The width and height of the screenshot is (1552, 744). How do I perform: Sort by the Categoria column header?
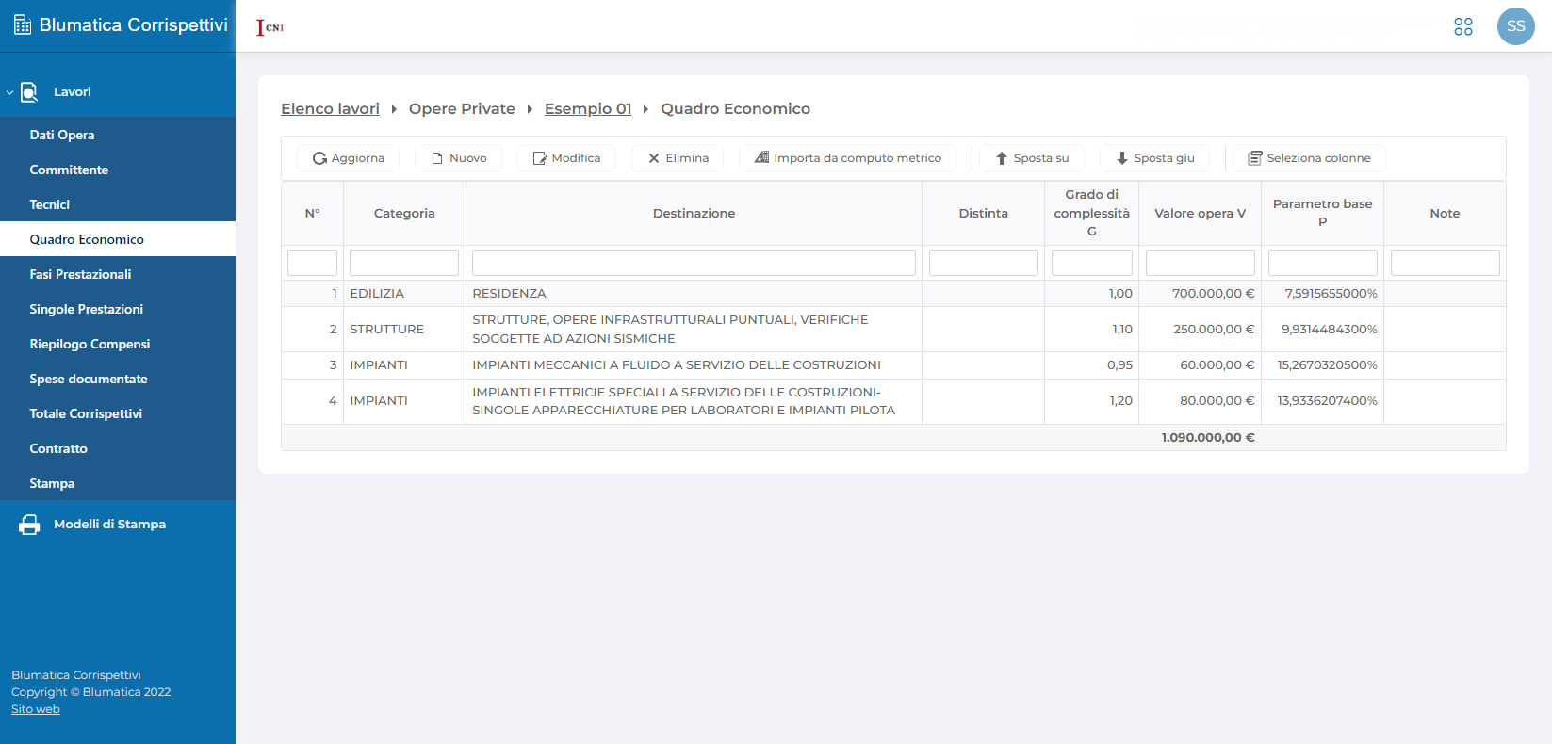pyautogui.click(x=404, y=214)
